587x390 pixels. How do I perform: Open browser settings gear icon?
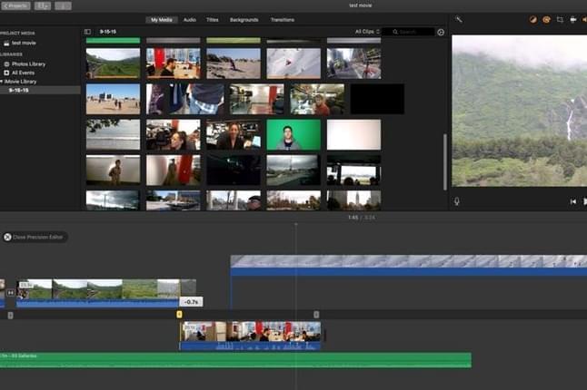point(441,32)
